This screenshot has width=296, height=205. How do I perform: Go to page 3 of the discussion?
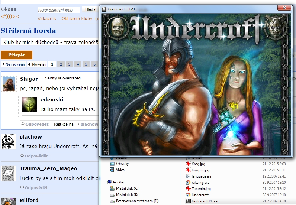pos(69,64)
